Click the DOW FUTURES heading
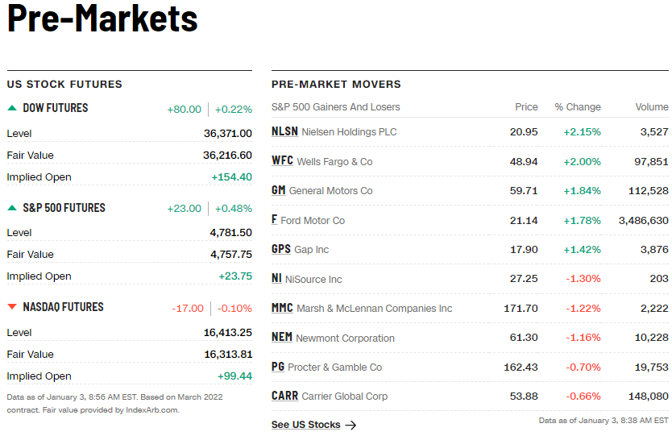 56,108
